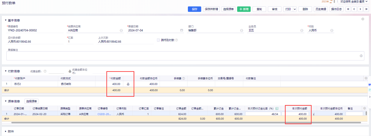
Task: Click 本次预付金额 400.00 input field
Action: (295, 114)
